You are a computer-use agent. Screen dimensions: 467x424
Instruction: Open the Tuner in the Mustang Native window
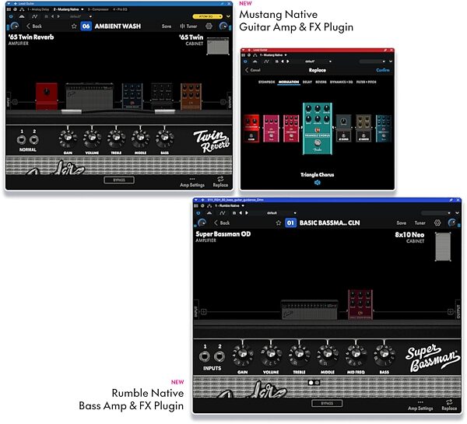point(188,26)
